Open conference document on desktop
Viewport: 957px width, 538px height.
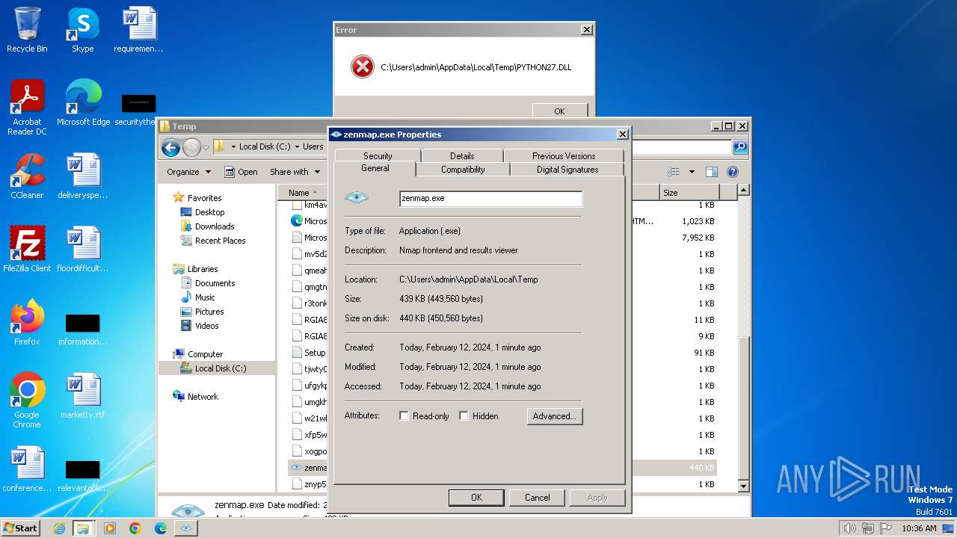[x=27, y=469]
